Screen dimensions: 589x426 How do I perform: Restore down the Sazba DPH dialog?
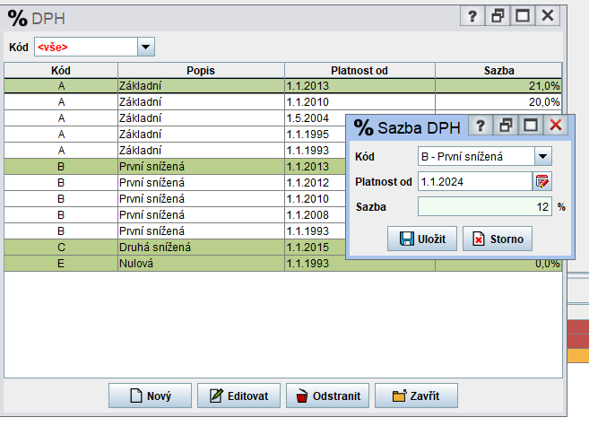(x=506, y=126)
